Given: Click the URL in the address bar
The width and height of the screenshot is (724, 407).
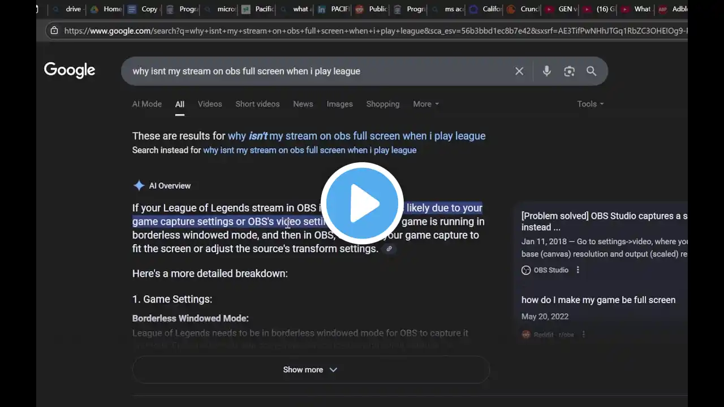Looking at the screenshot, I should pyautogui.click(x=375, y=31).
